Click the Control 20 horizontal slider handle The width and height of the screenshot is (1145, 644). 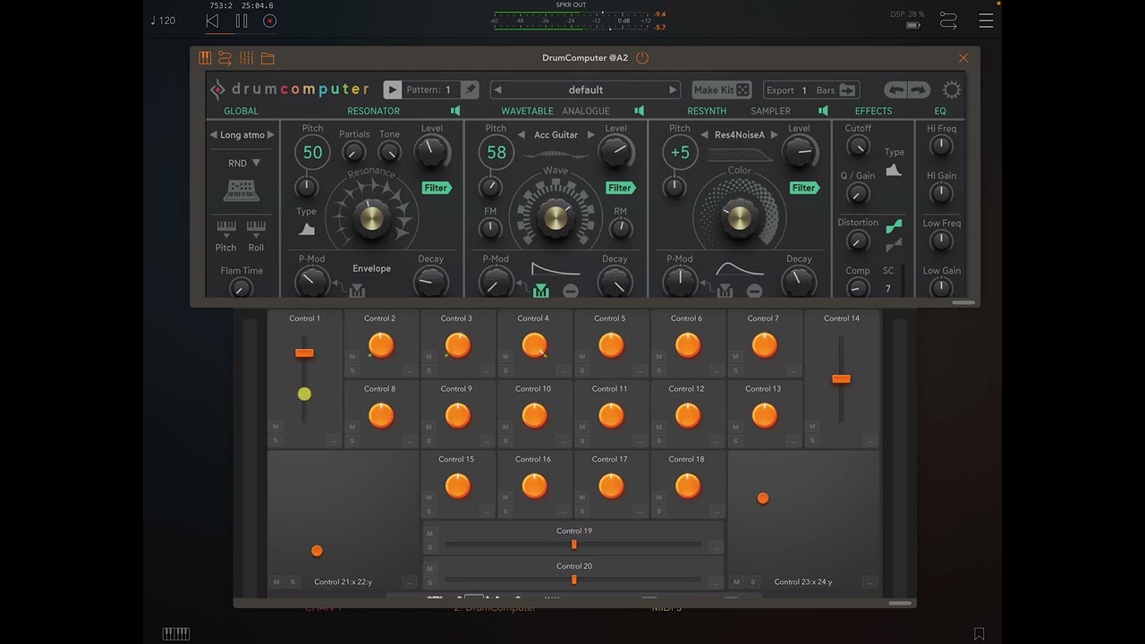(x=573, y=580)
